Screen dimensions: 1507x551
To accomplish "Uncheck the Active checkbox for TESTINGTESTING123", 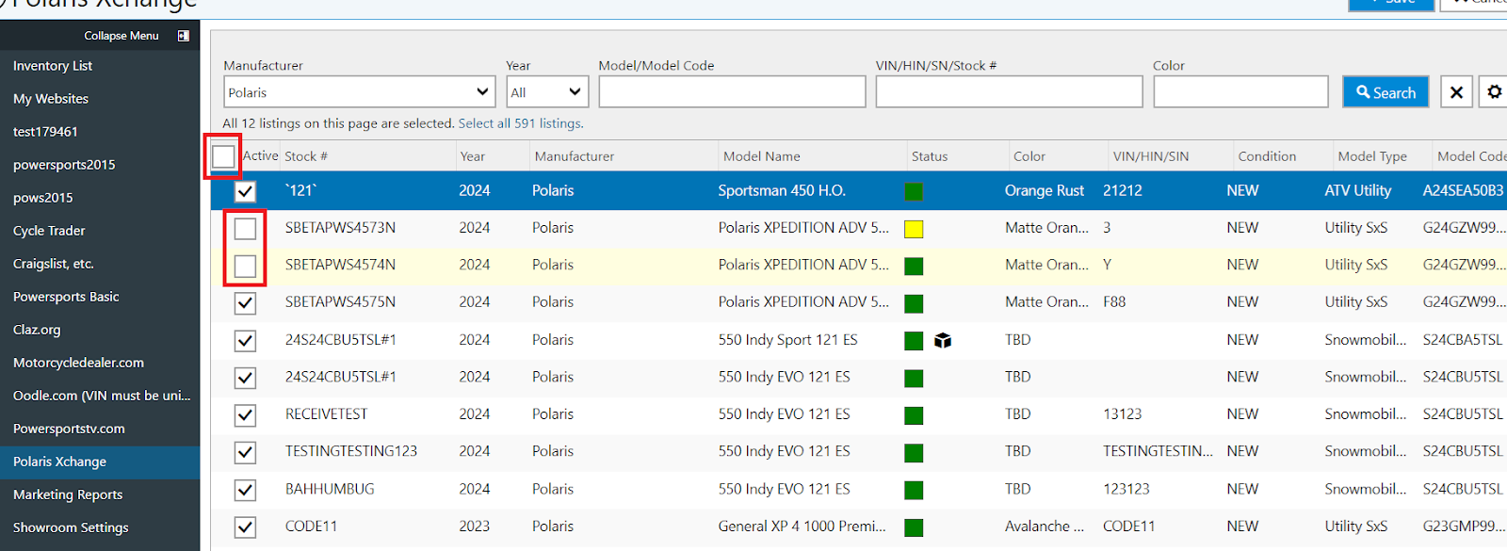I will pyautogui.click(x=245, y=452).
